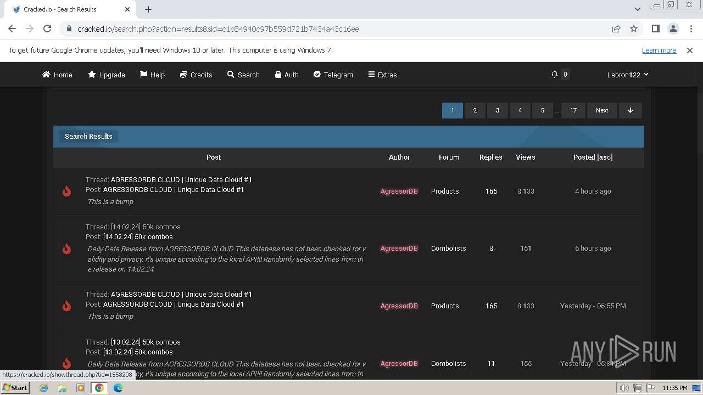Sort by the Author column header
Screen dimensions: 703x395
click(x=399, y=157)
